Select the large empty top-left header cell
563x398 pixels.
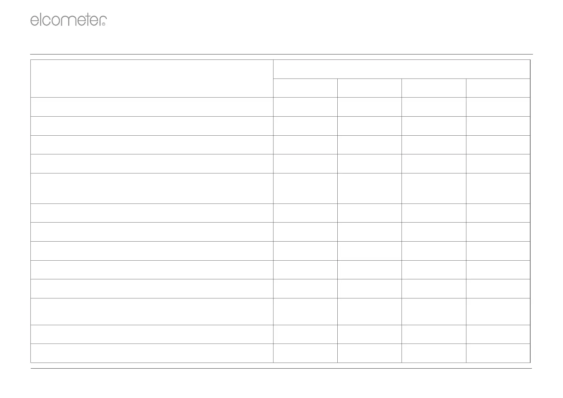click(x=152, y=79)
